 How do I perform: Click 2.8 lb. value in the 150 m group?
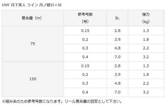(x=117, y=66)
